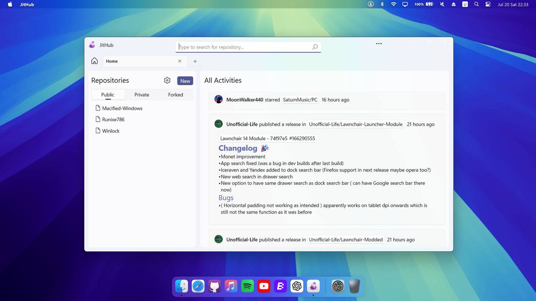
Task: Click the JitHub logo in the title bar
Action: (x=92, y=45)
